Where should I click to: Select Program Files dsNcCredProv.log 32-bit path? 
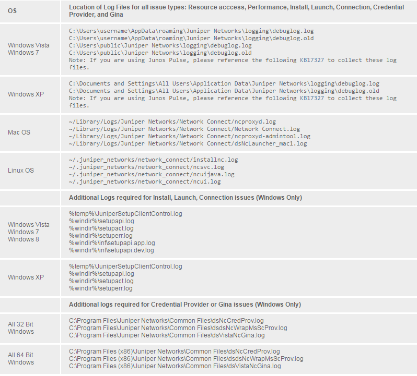[x=166, y=321]
